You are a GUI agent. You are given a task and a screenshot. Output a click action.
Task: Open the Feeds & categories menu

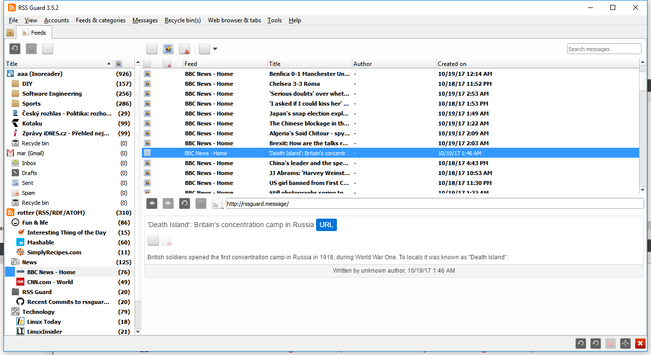pos(101,20)
